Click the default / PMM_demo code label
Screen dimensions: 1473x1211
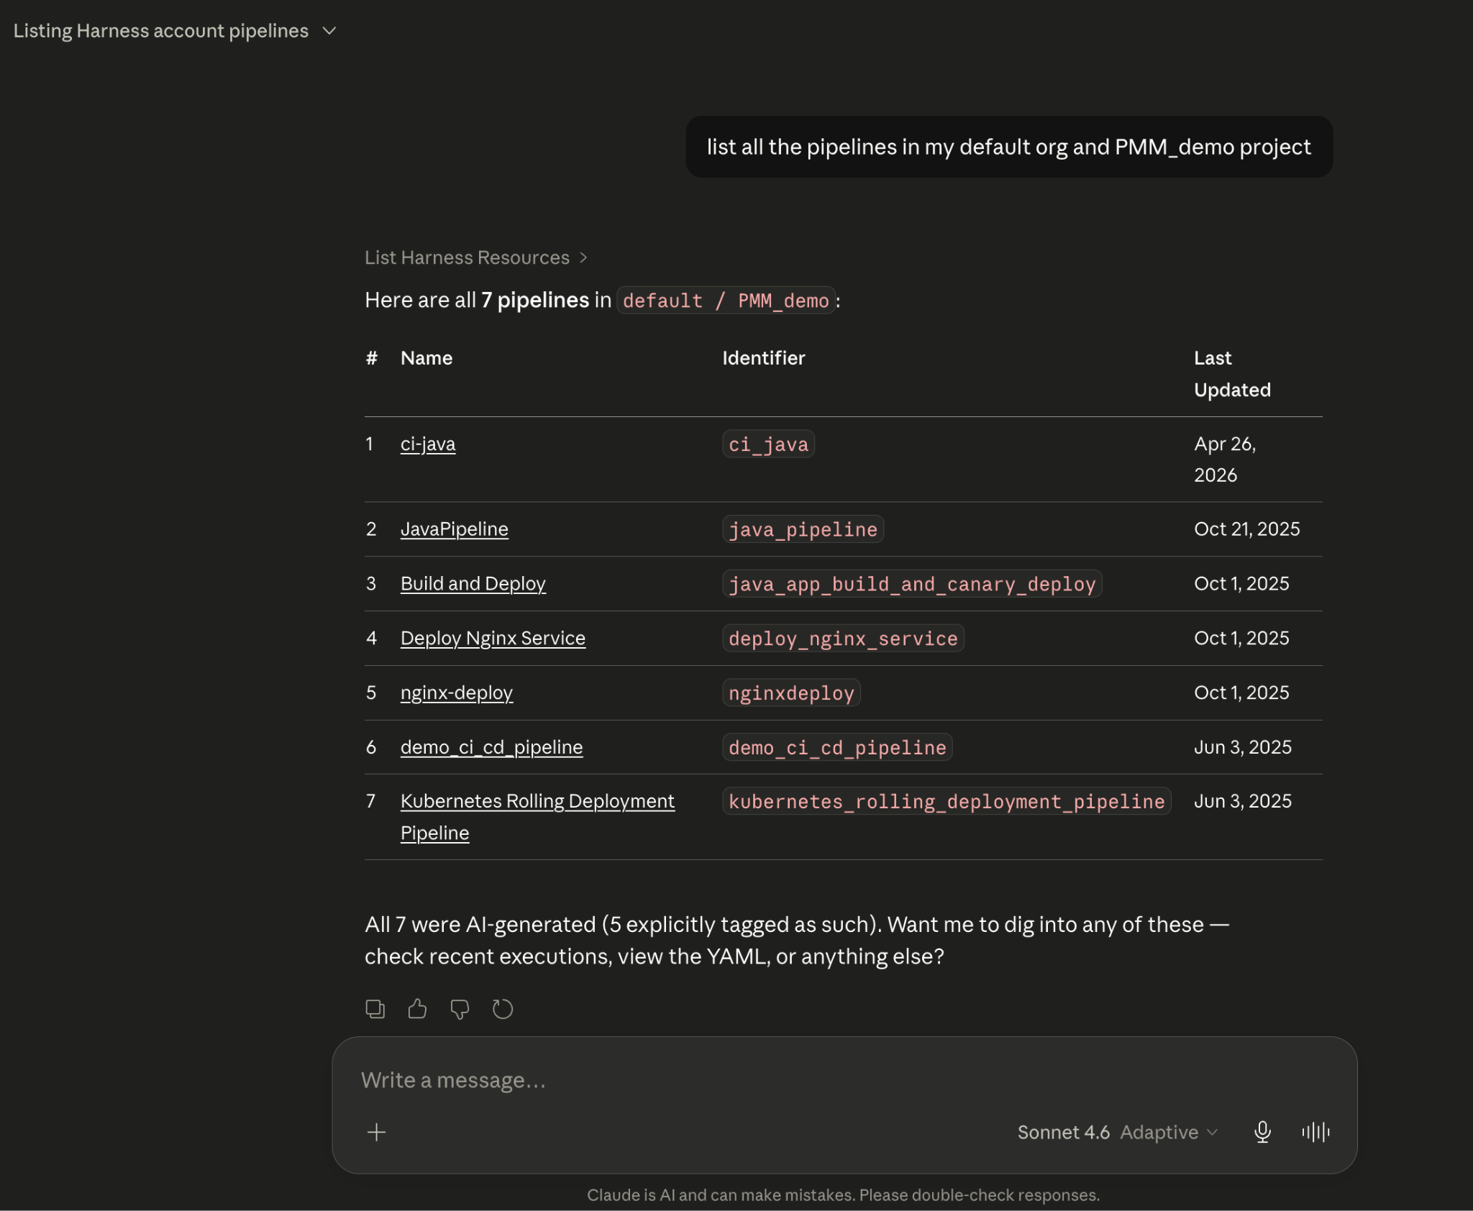(726, 301)
